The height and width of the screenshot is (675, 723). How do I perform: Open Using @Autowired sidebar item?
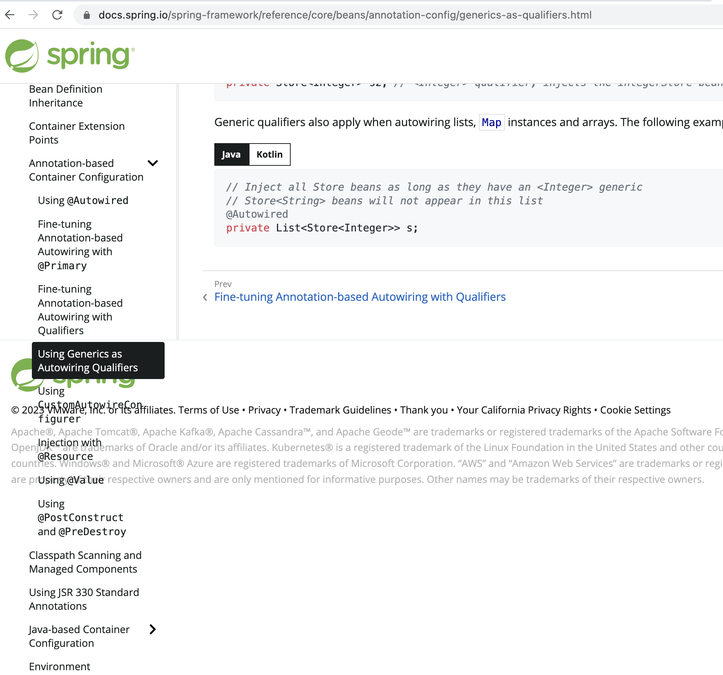click(x=83, y=201)
